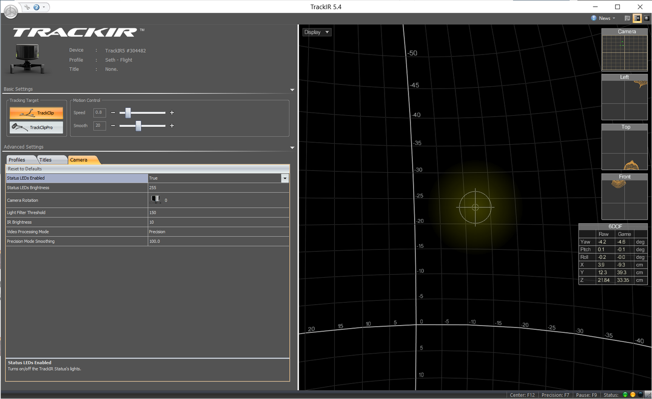The image size is (652, 399).
Task: Switch to the Profiles tab
Action: [x=20, y=160]
